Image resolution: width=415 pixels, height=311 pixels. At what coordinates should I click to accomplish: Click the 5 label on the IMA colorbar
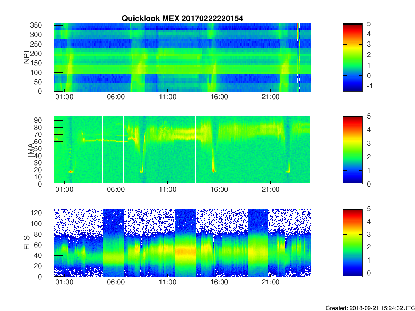click(x=369, y=116)
